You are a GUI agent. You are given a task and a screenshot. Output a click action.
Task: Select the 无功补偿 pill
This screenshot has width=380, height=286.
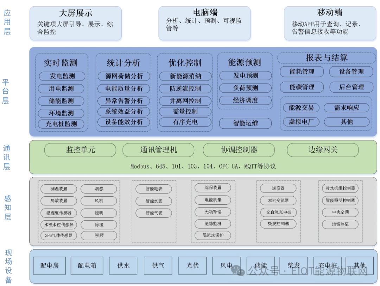tap(213, 212)
